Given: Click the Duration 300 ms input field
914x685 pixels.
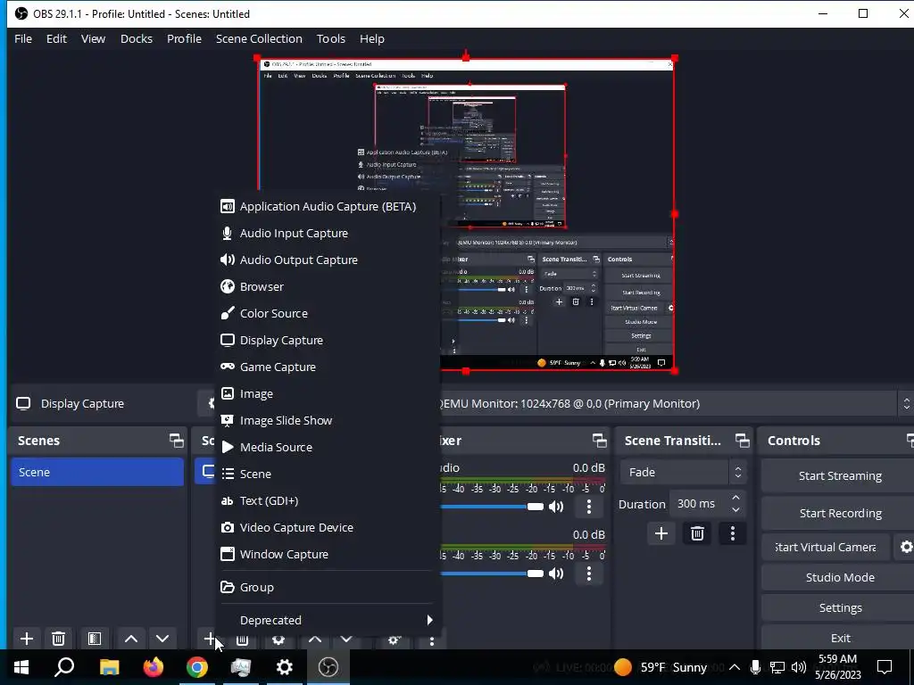Looking at the screenshot, I should click(699, 504).
